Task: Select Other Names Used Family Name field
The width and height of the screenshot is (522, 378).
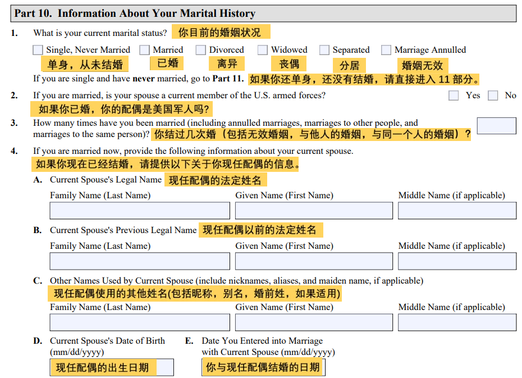Action: [x=140, y=322]
